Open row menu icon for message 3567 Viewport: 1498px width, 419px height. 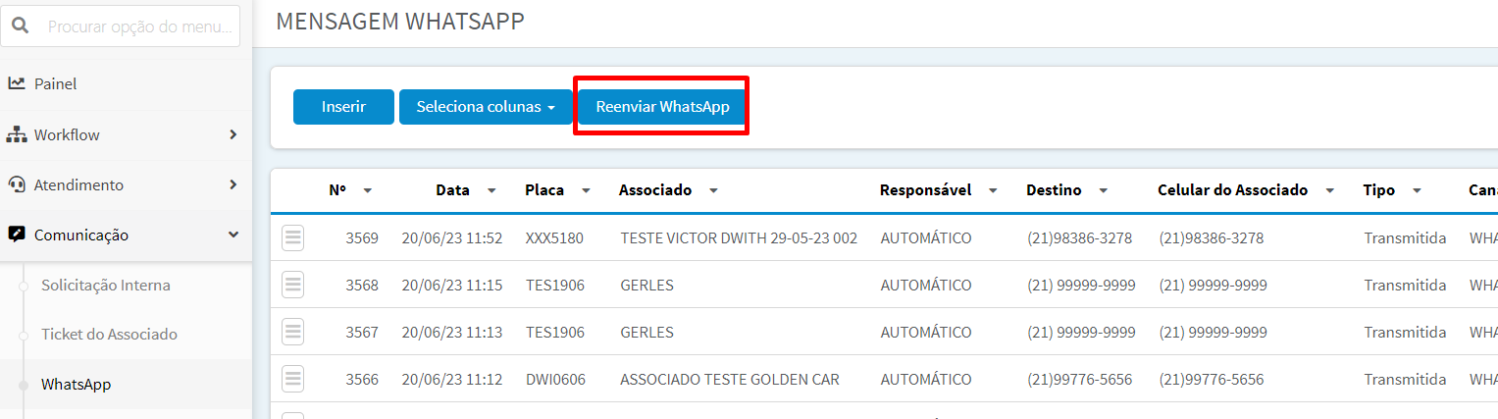(293, 332)
